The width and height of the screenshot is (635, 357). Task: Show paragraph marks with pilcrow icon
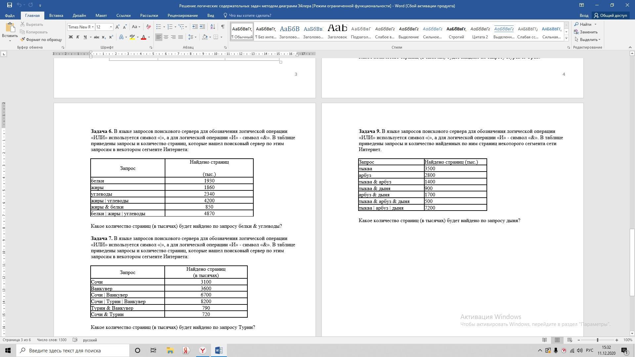click(x=223, y=27)
